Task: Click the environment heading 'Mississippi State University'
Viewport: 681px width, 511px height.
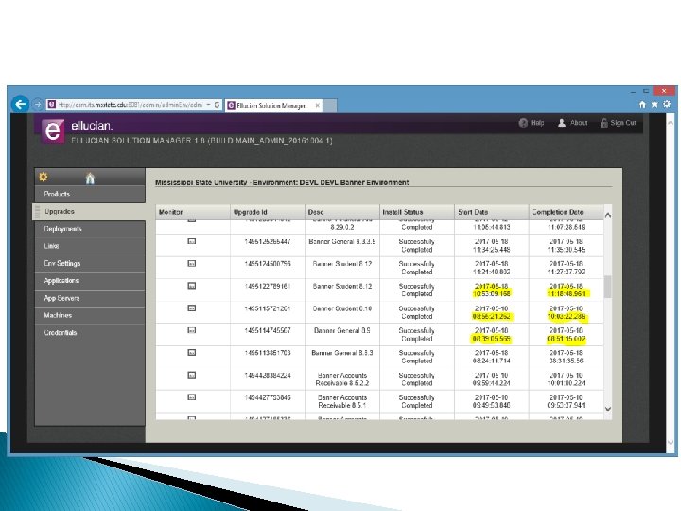Action: click(201, 182)
